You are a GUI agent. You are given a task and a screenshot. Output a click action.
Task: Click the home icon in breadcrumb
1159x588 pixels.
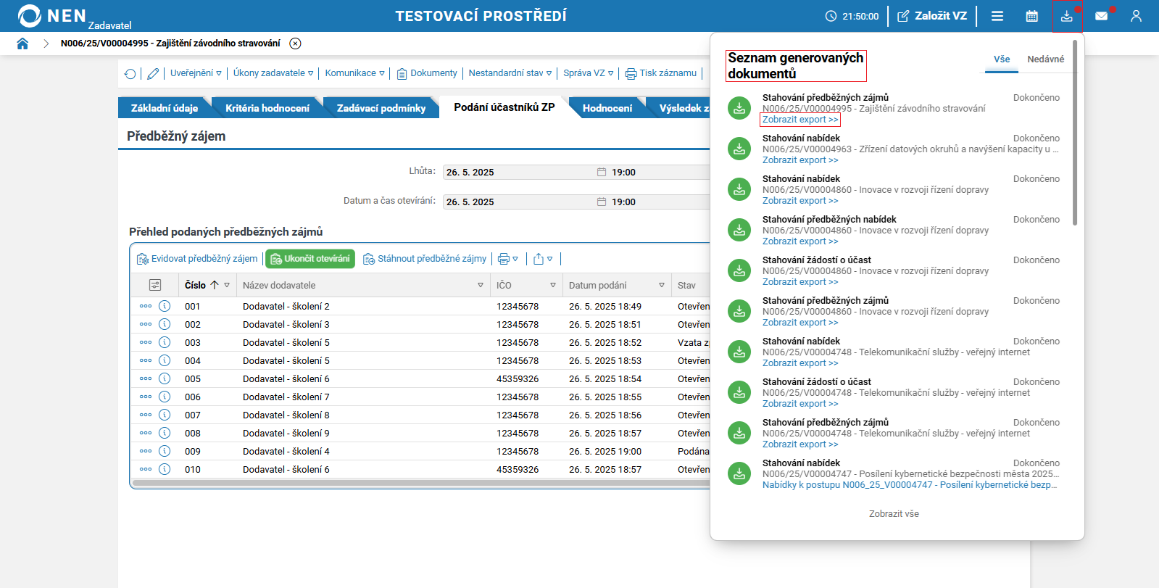(22, 44)
